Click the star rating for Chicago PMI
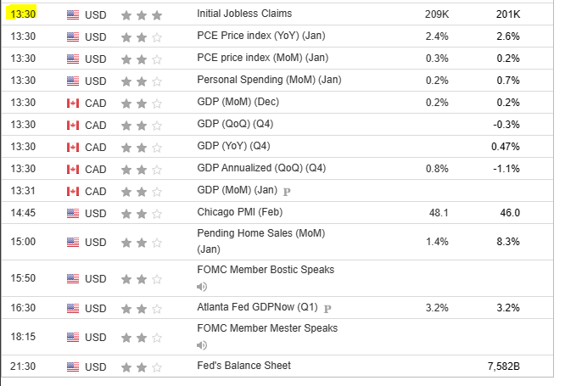565x386 pixels. [x=137, y=213]
